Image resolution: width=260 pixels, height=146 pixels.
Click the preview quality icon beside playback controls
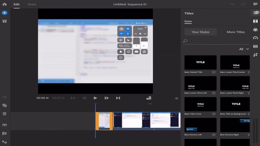pos(149,98)
